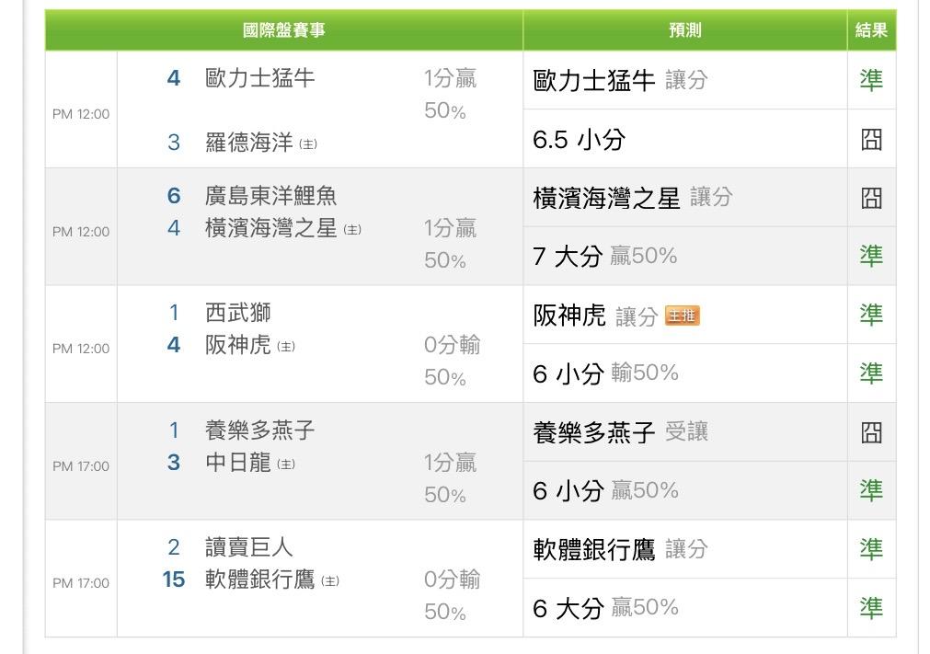Select the 預測 column header
930x654 pixels.
pyautogui.click(x=684, y=30)
